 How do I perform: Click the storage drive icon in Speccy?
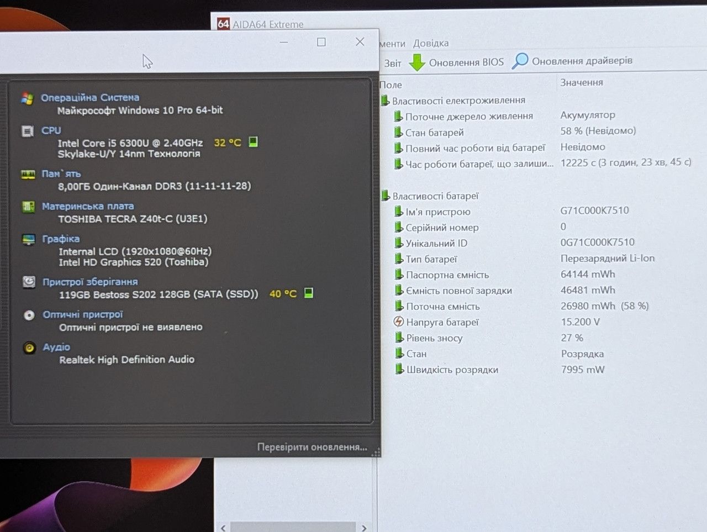point(29,282)
